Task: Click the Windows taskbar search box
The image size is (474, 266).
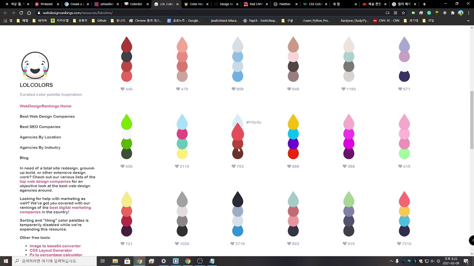Action: coord(54,261)
